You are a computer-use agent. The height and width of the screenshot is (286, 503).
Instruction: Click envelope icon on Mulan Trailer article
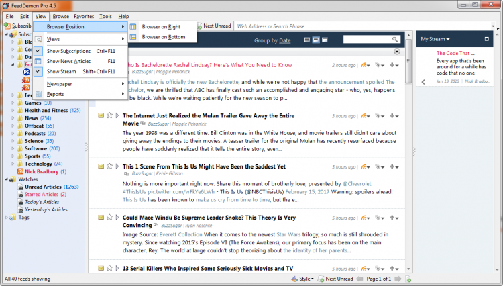[101, 115]
